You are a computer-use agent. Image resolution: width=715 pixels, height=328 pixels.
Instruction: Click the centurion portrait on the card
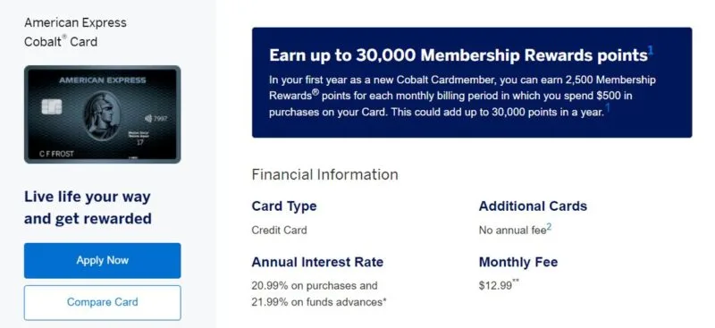point(102,116)
